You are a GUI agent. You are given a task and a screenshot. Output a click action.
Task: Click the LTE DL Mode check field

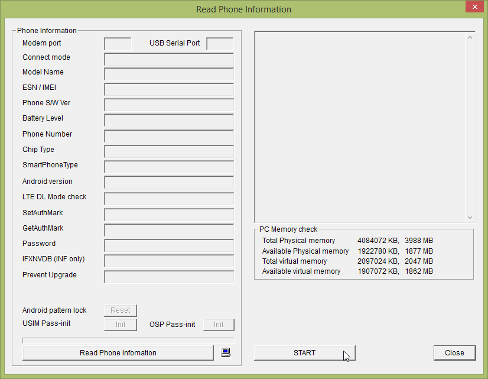[x=169, y=199]
